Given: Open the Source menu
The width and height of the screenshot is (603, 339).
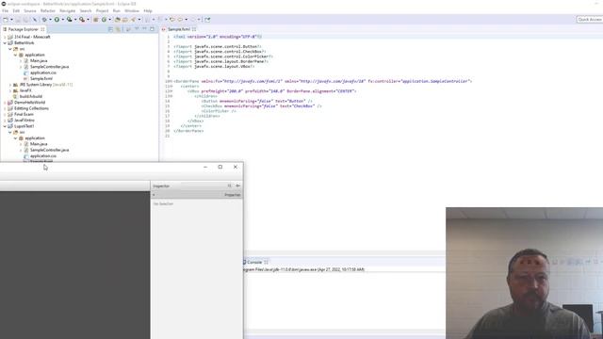Looking at the screenshot, I should click(x=29, y=10).
